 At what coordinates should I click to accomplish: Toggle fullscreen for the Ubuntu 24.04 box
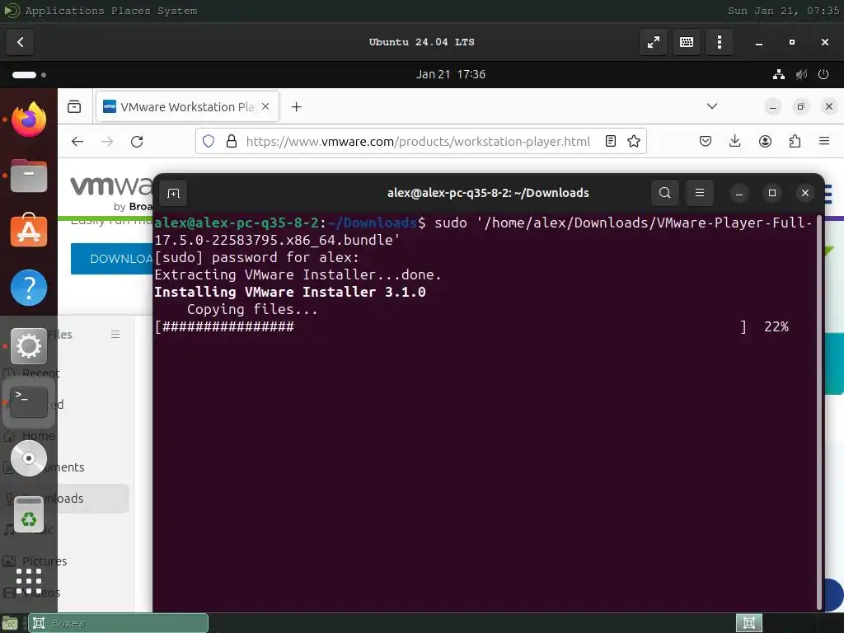654,42
